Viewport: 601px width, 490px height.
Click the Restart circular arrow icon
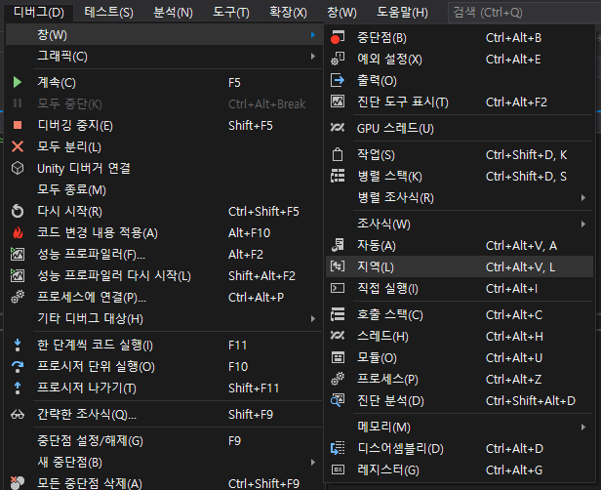(18, 211)
